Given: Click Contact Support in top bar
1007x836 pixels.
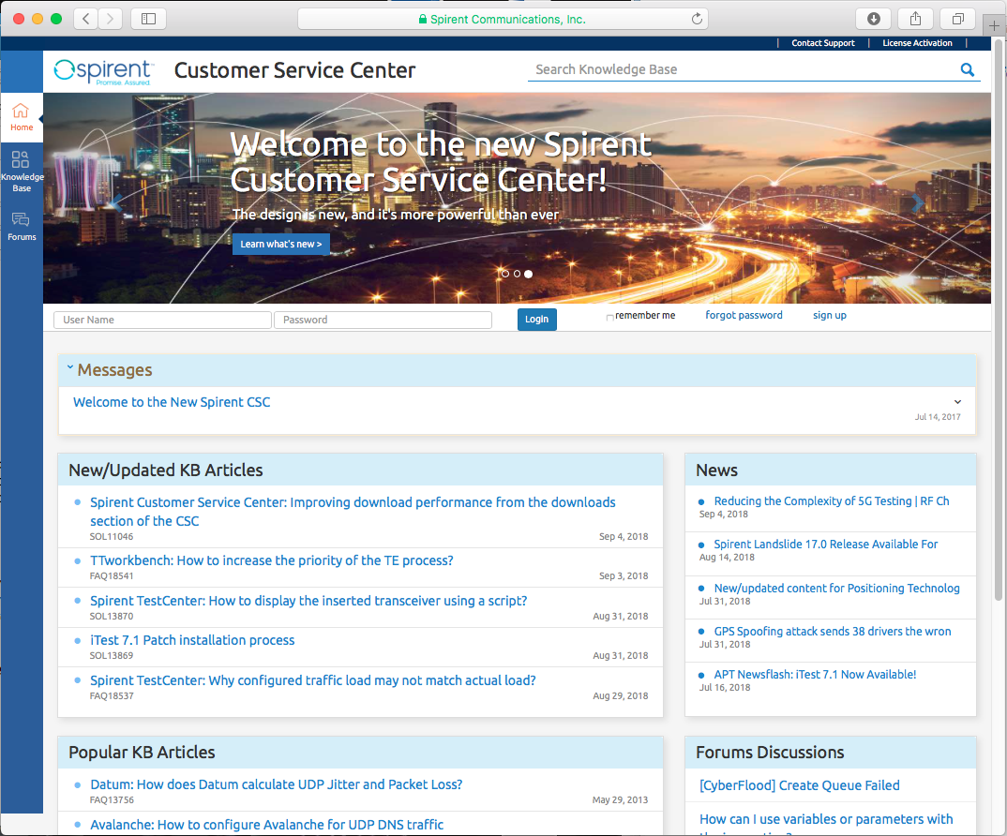Looking at the screenshot, I should pos(822,43).
